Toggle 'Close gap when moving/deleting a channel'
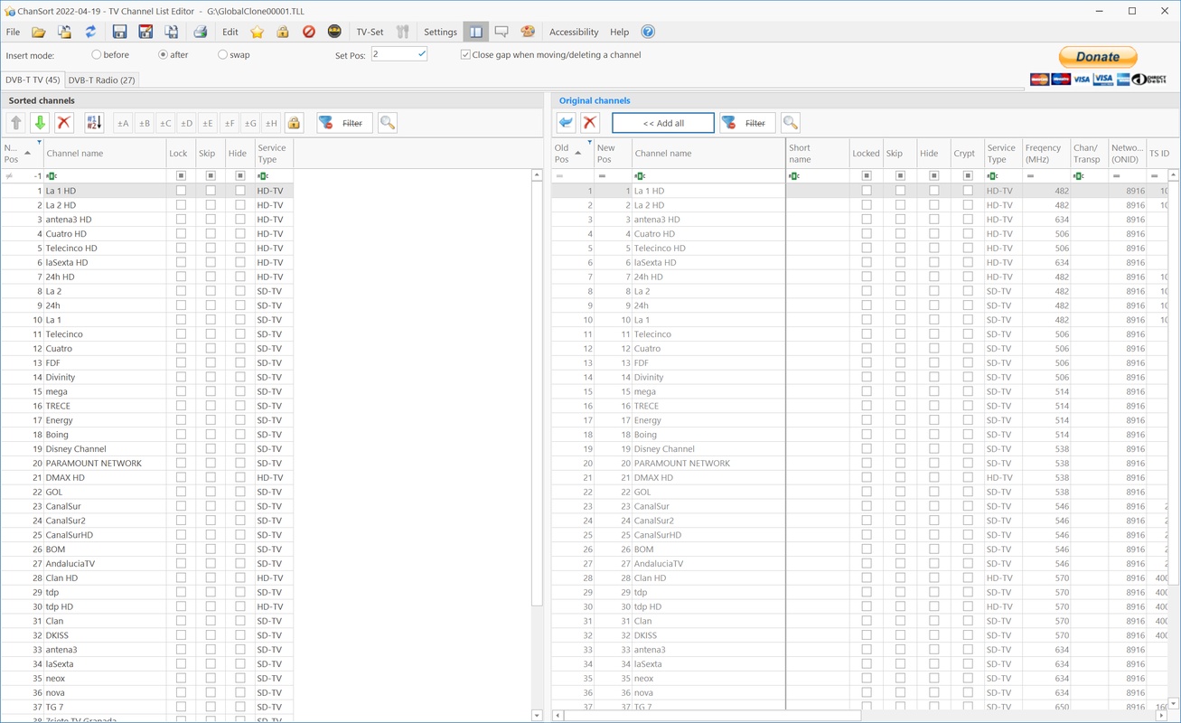 465,55
